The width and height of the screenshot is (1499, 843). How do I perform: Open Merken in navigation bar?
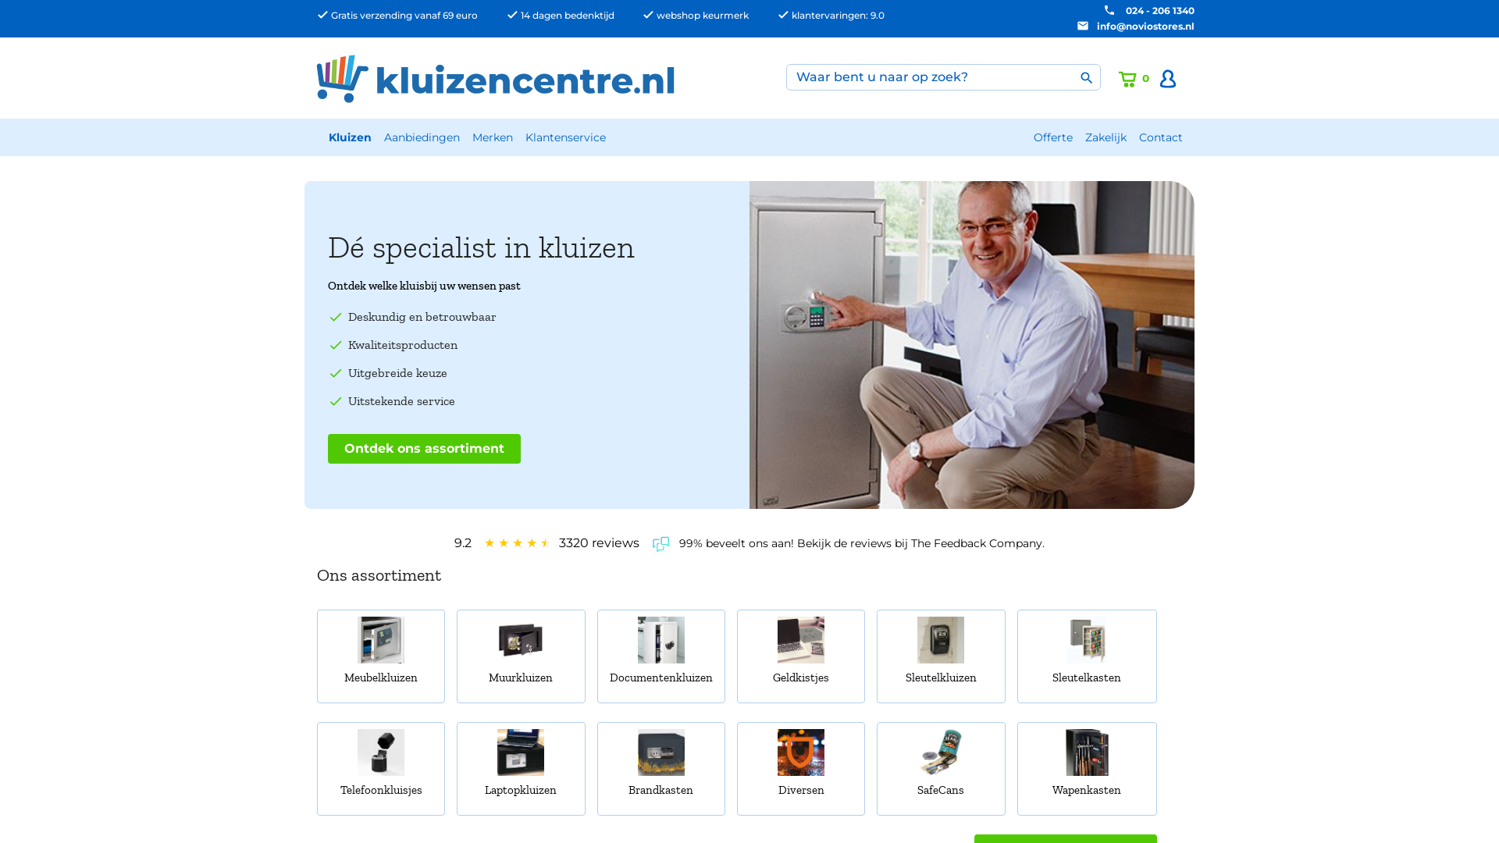click(493, 137)
